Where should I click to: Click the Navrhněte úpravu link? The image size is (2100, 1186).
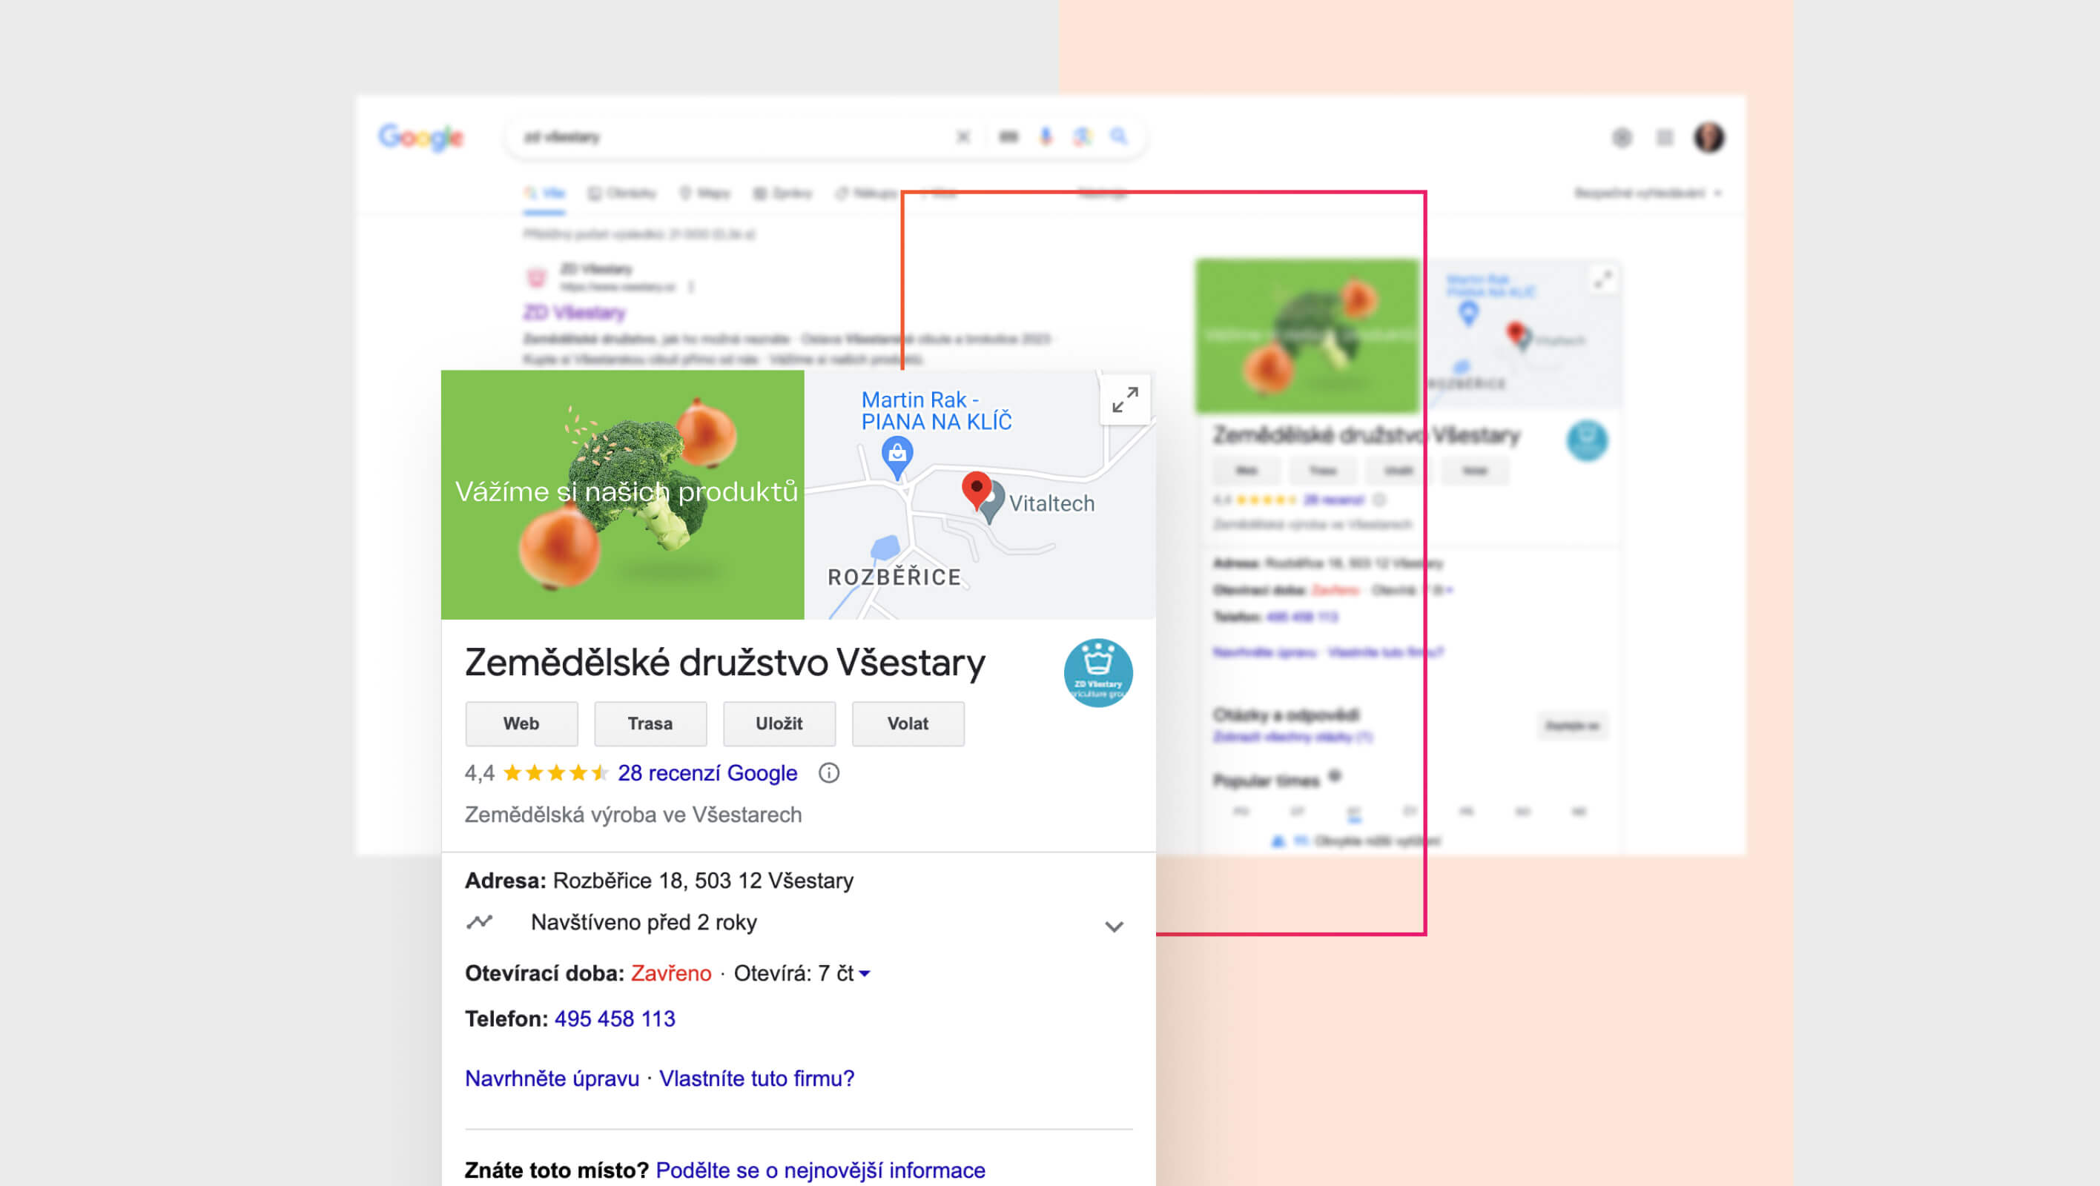pyautogui.click(x=552, y=1079)
